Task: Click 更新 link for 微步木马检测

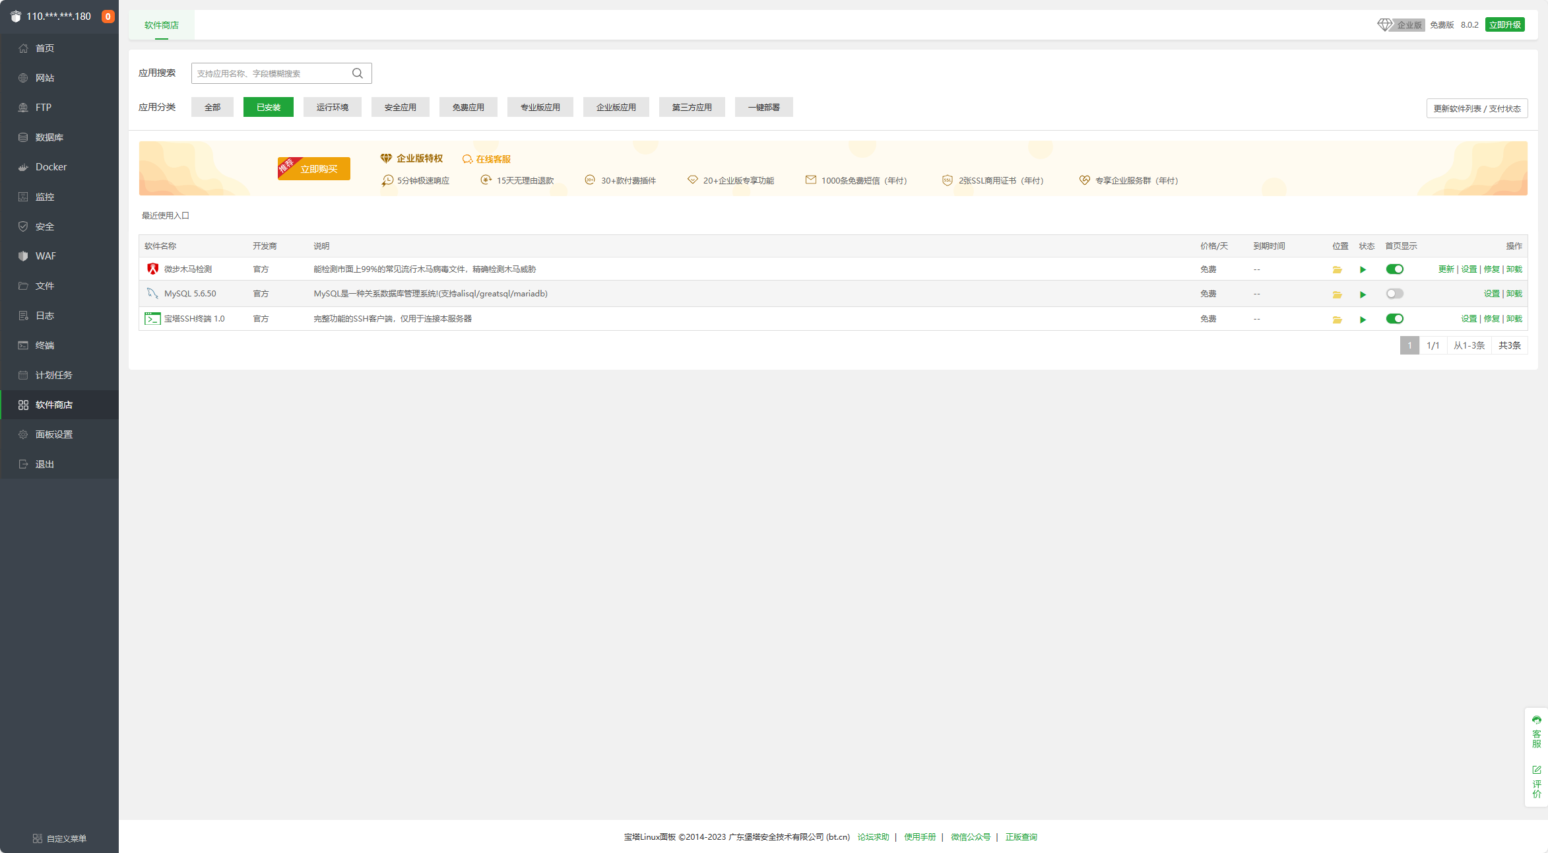Action: click(1446, 269)
